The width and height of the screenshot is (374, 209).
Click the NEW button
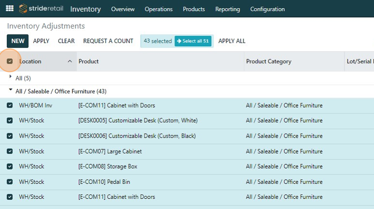18,41
